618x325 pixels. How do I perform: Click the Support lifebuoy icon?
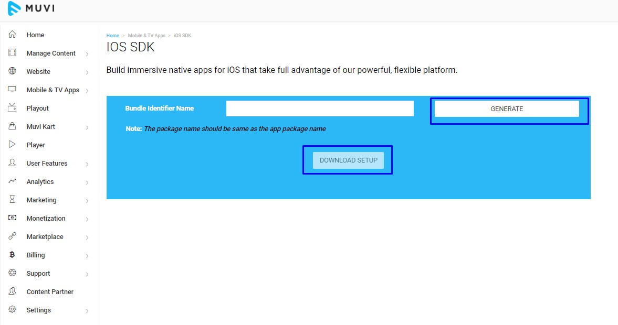click(x=12, y=273)
